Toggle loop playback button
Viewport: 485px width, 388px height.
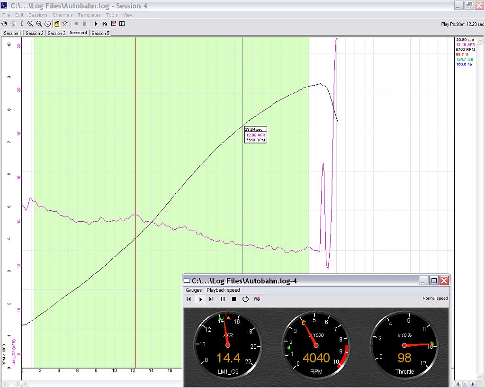point(245,299)
